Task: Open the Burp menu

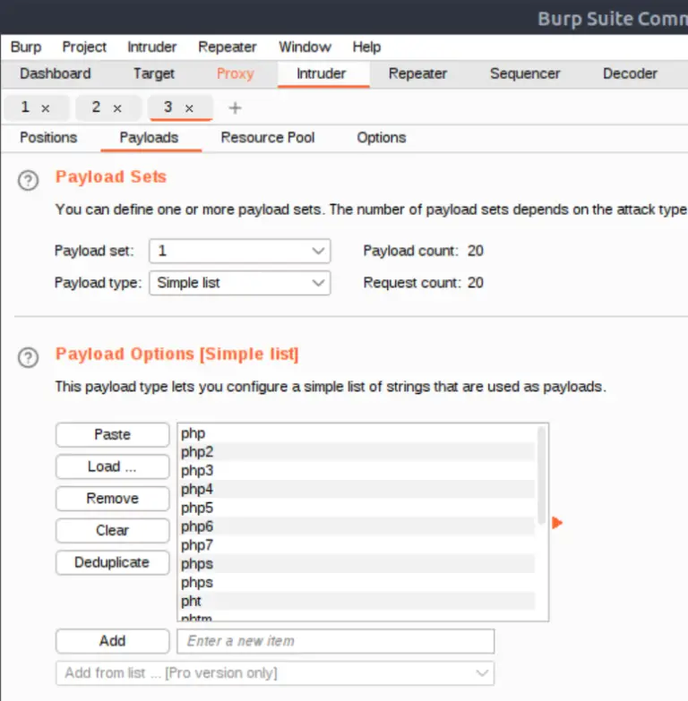Action: pyautogui.click(x=26, y=47)
